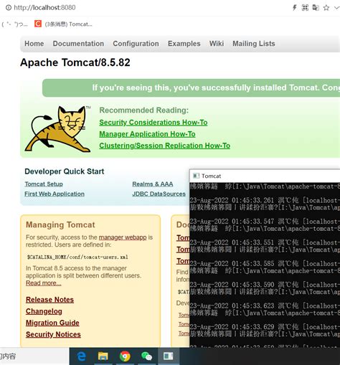Open Configuration in Tomcat nav bar
Image resolution: width=340 pixels, height=365 pixels.
136,44
